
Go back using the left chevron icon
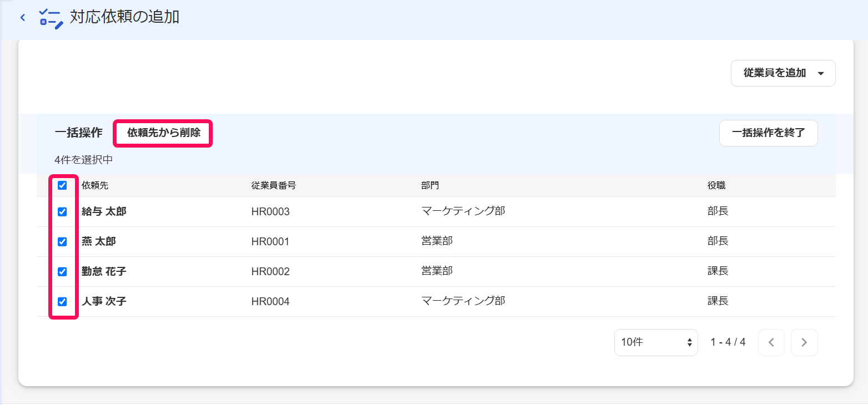(x=23, y=17)
